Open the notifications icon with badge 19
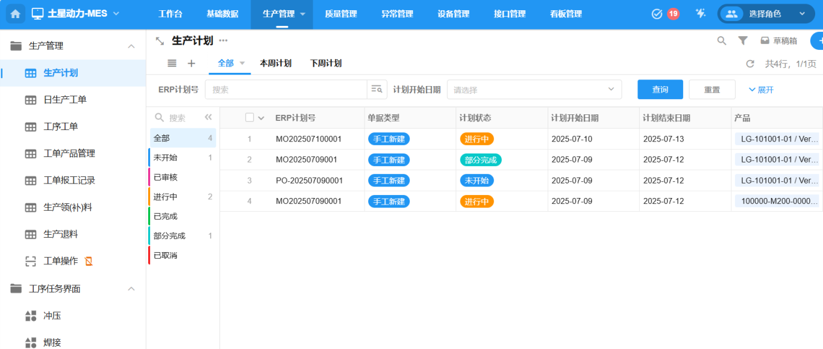The image size is (823, 349). click(x=657, y=14)
